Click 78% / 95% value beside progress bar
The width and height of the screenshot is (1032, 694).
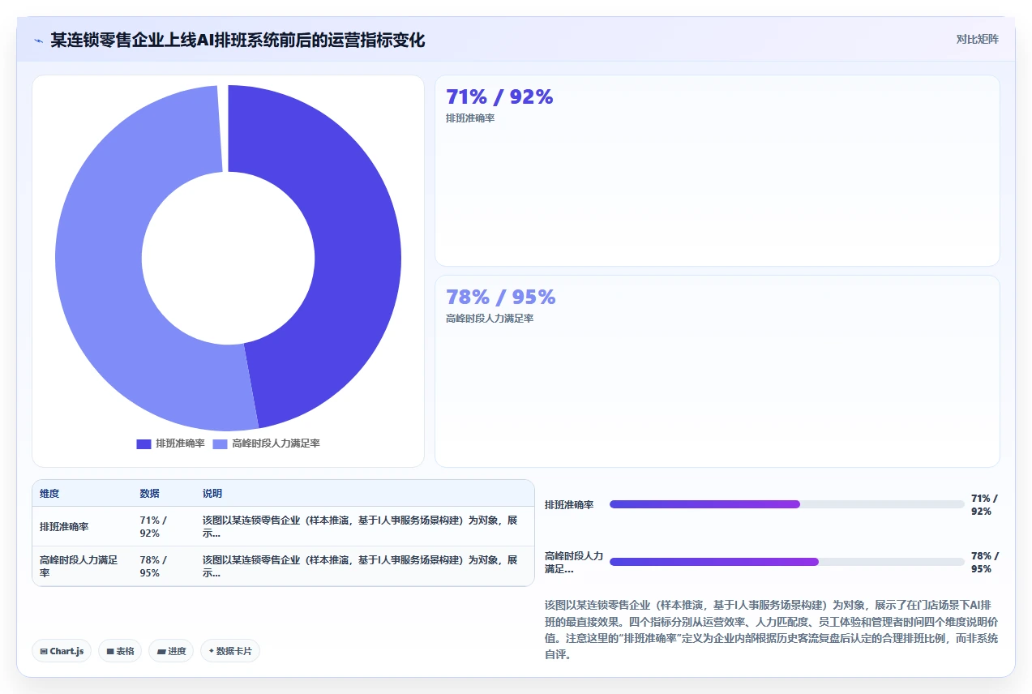984,562
